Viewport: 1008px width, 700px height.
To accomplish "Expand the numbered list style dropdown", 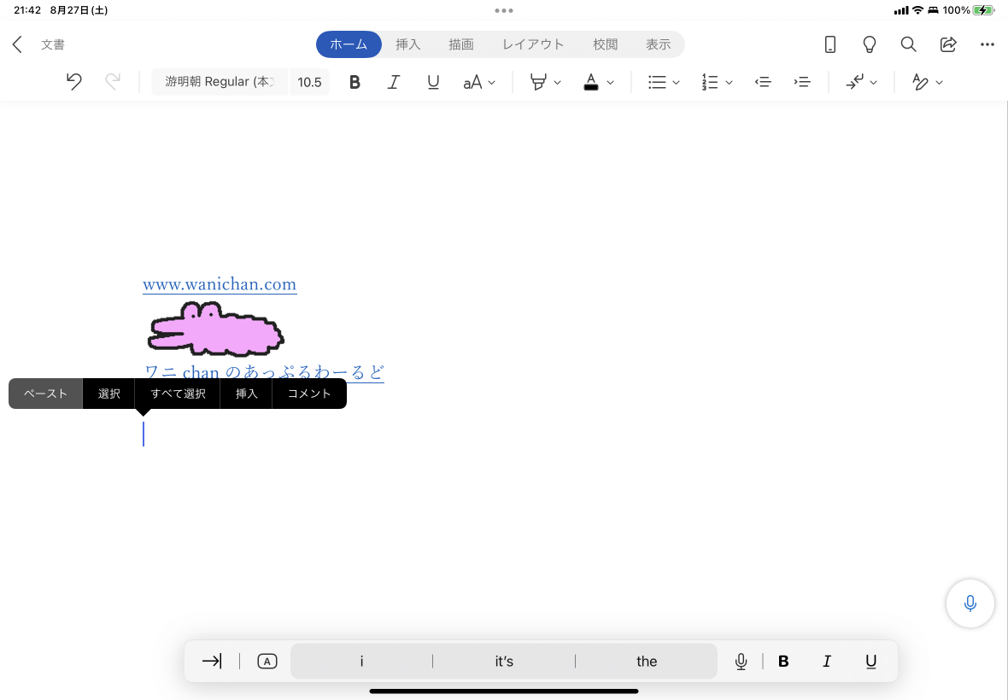I will click(729, 82).
